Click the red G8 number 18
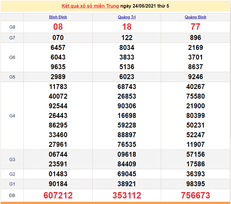Image resolution: width=231 pixels, height=204 pixels. tap(127, 27)
